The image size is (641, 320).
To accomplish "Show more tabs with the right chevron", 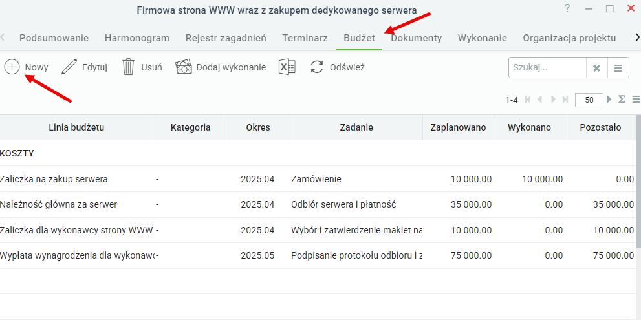I will [637, 37].
